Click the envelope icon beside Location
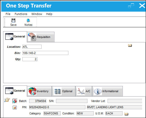The width and height of the screenshot is (146, 118). pos(130,45)
